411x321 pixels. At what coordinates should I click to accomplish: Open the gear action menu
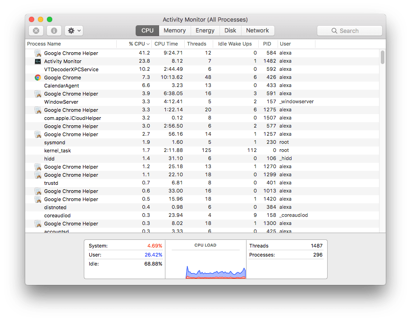point(74,31)
